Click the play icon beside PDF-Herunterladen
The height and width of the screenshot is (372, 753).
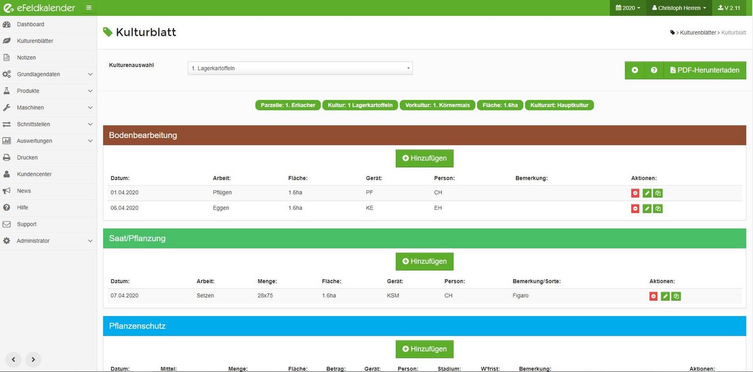coord(635,70)
